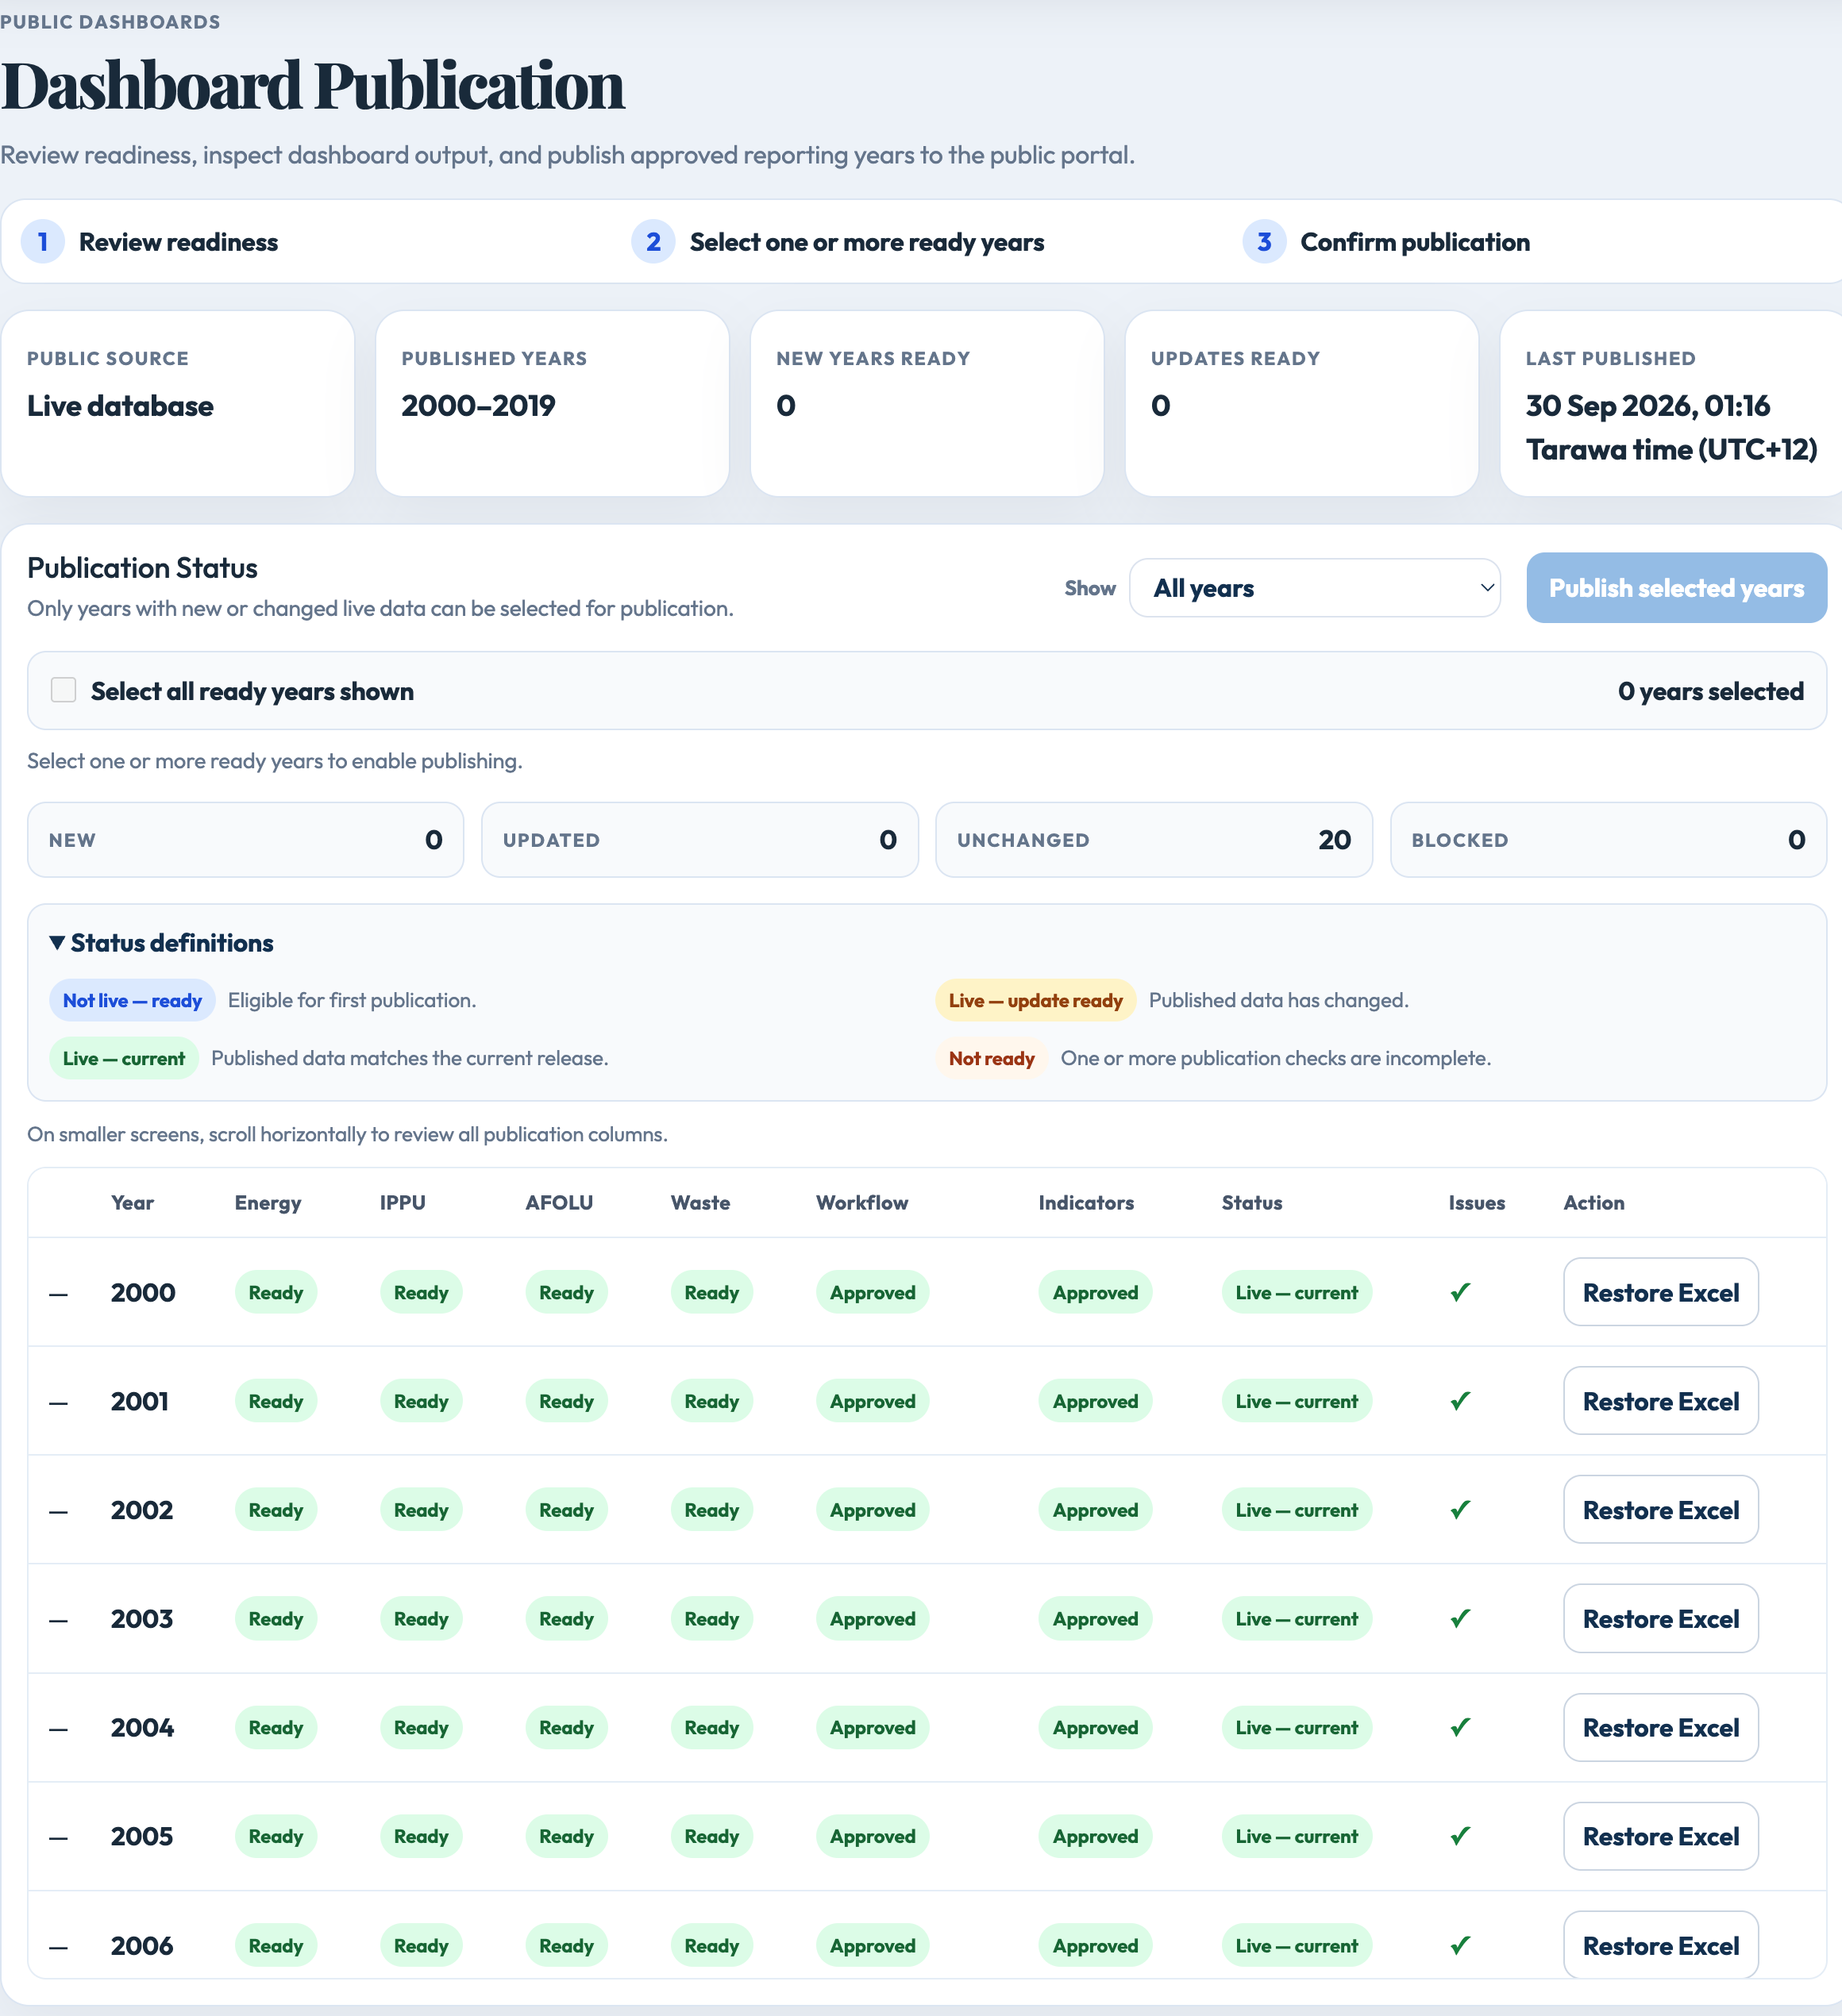This screenshot has width=1842, height=2016.
Task: Click step 1 circle for Review readiness
Action: click(43, 242)
